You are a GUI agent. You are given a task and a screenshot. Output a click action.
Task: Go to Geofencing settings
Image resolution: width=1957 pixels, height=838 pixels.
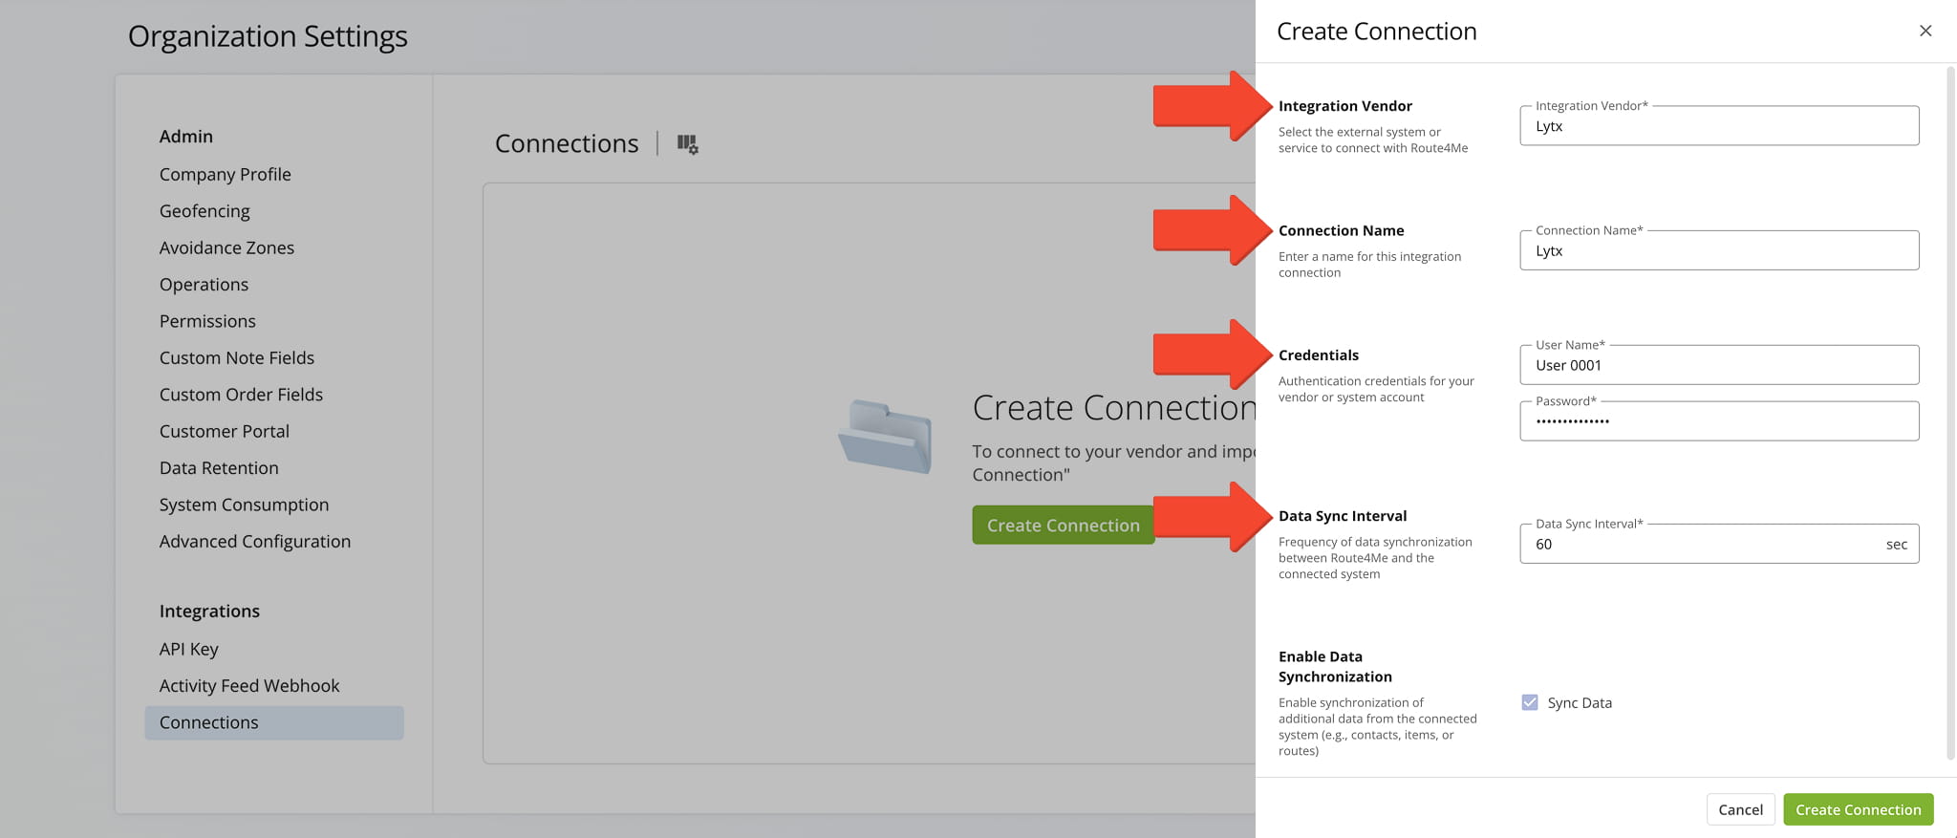204,211
